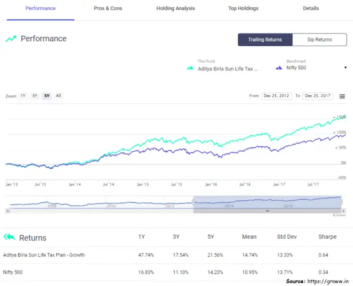Select Trailing Returns view

(265, 40)
